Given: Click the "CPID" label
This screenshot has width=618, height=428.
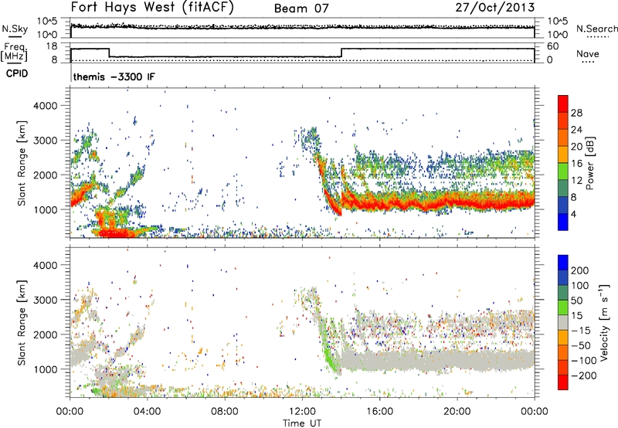Looking at the screenshot, I should 17,73.
